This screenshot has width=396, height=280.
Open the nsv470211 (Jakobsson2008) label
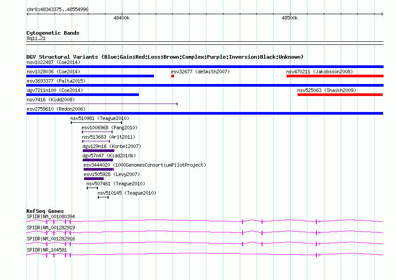(319, 72)
